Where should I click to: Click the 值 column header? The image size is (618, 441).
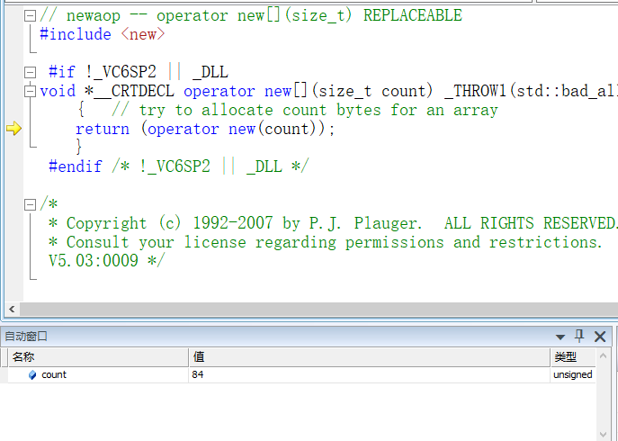point(370,357)
